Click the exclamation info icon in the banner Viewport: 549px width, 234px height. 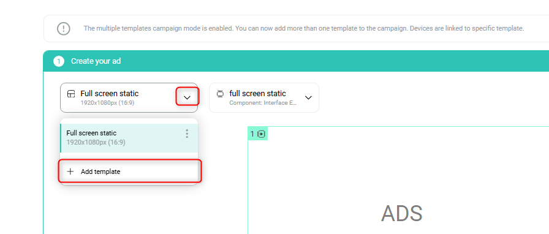63,28
